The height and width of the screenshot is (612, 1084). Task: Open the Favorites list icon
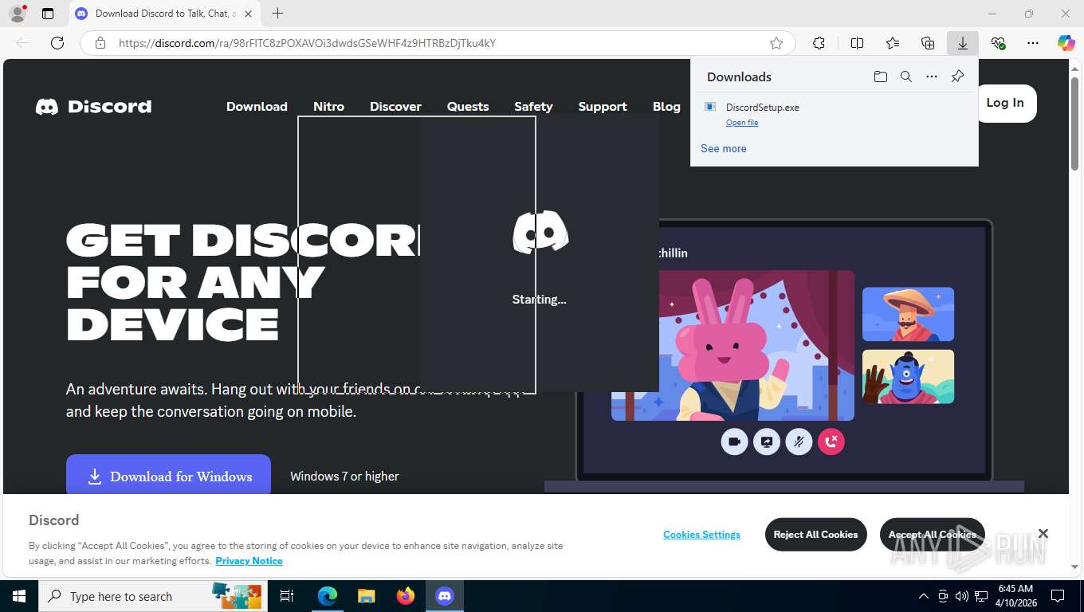coord(893,43)
